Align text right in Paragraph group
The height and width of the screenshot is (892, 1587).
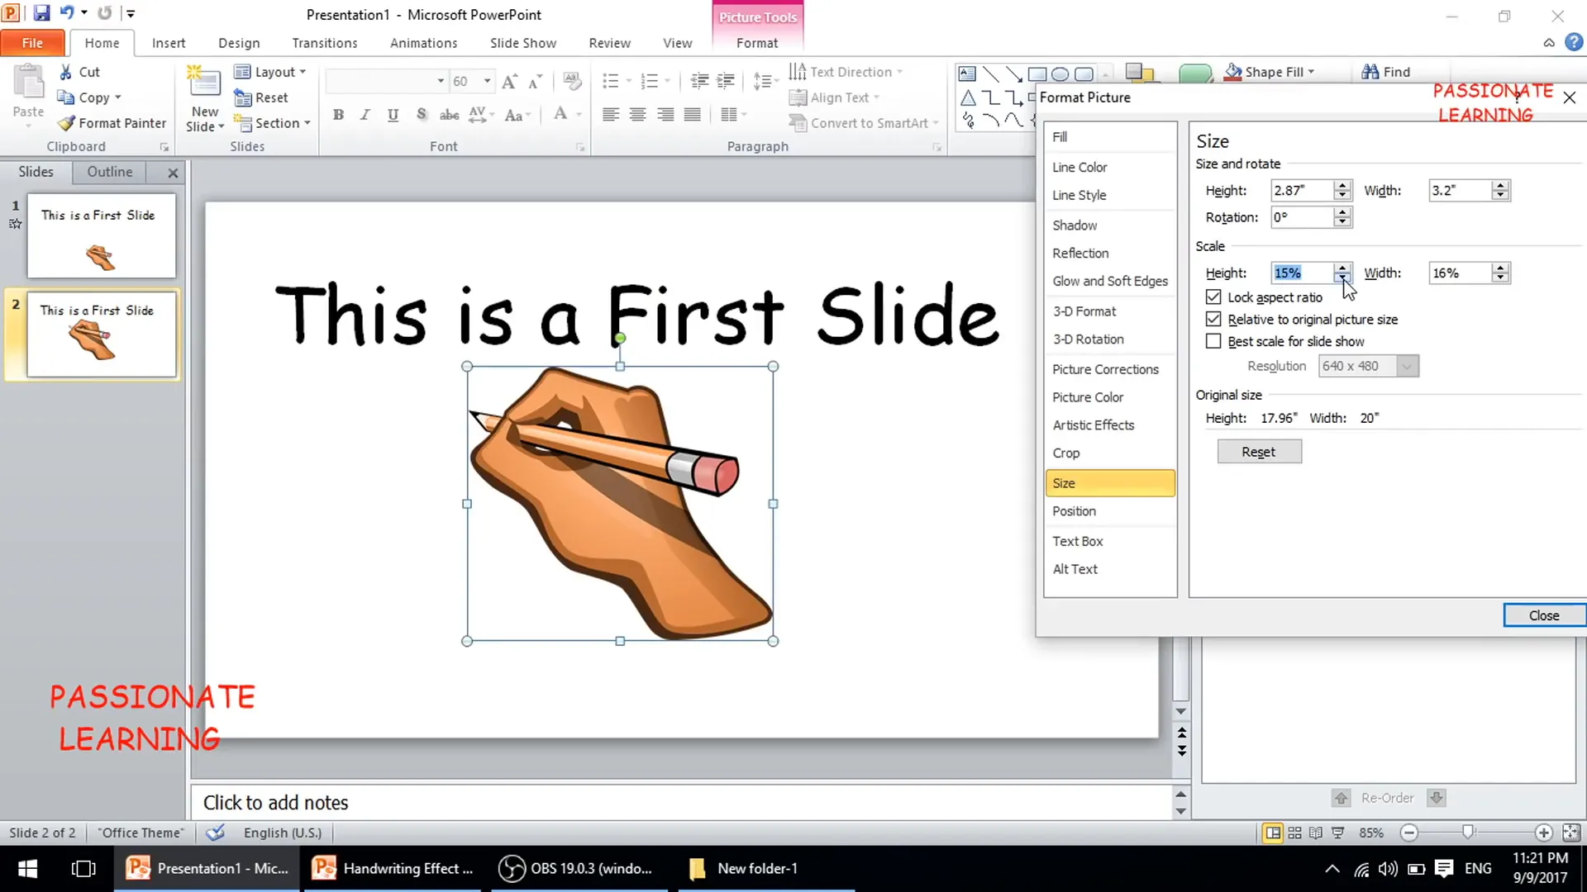click(665, 115)
